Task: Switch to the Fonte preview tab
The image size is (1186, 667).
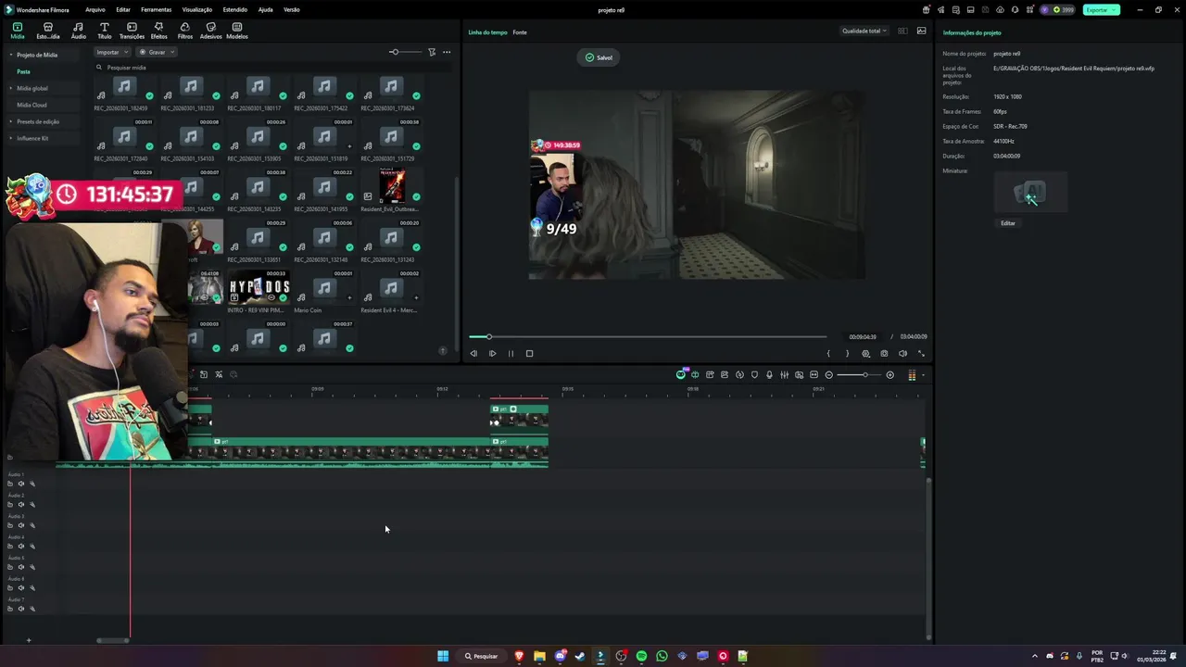Action: 520,32
